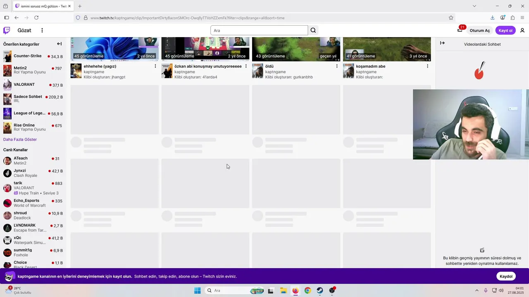This screenshot has width=529, height=297.
Task: Open File Explorer from taskbar
Action: (x=283, y=290)
